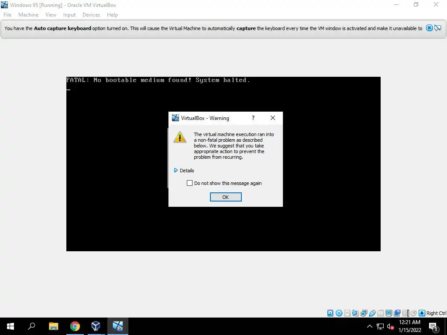Click the warning triangle icon in dialog
The height and width of the screenshot is (335, 447).
[180, 137]
